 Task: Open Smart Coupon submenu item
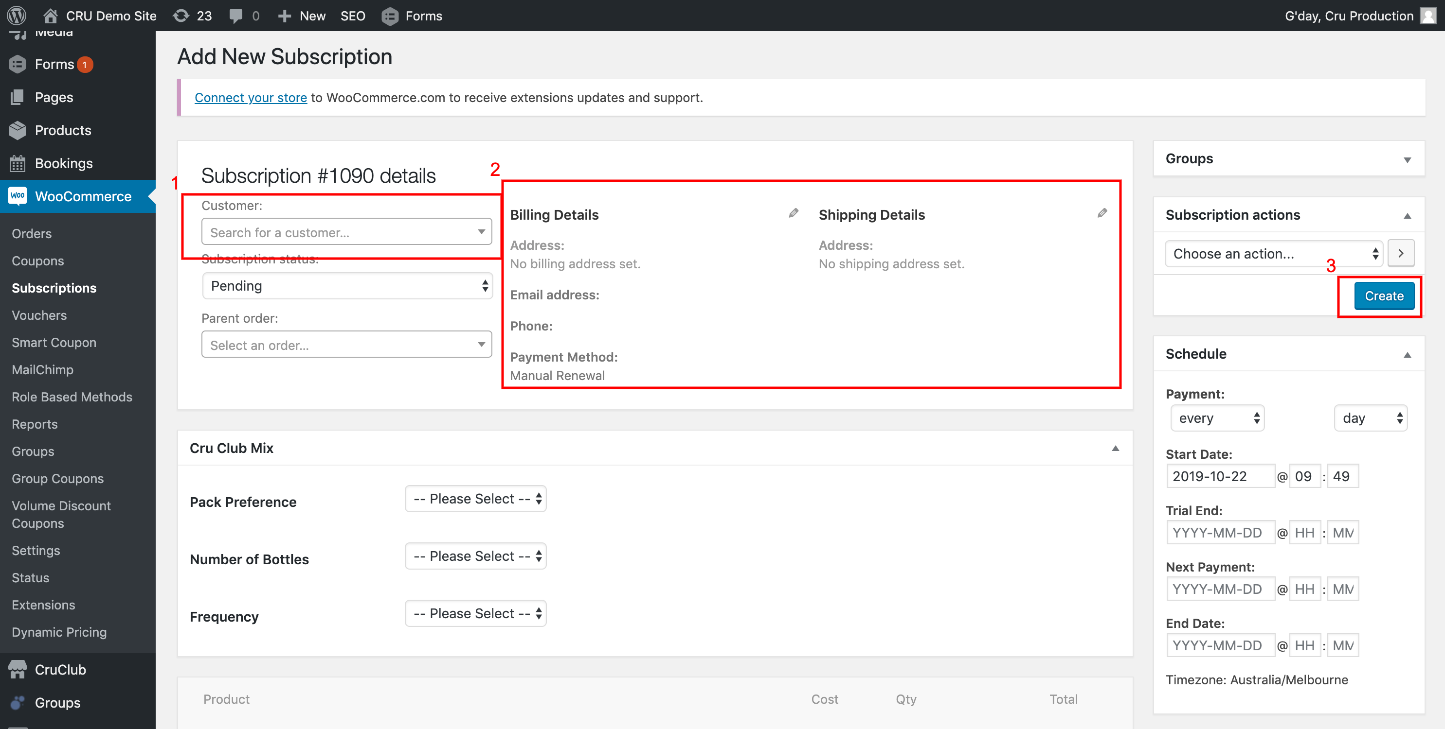click(54, 342)
